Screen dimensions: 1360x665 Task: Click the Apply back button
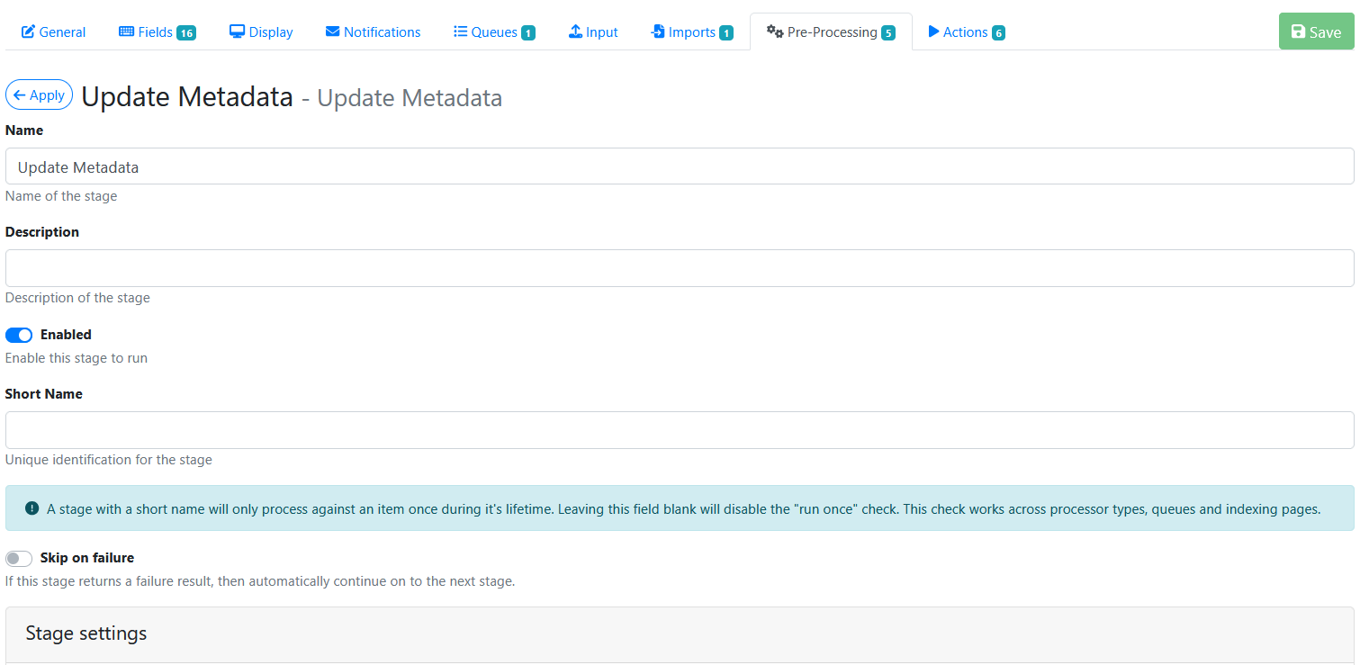39,94
